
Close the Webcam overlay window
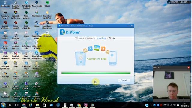click(189, 67)
